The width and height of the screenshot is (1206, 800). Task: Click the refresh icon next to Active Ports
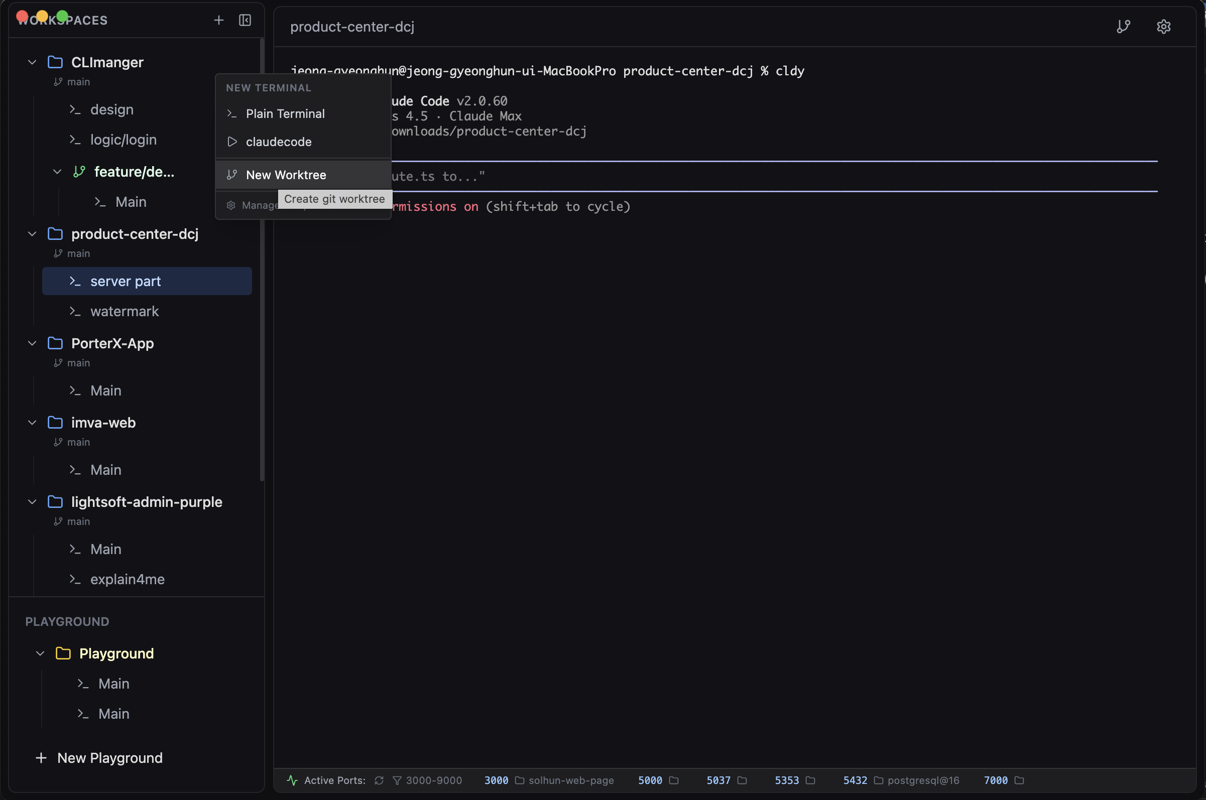click(379, 780)
